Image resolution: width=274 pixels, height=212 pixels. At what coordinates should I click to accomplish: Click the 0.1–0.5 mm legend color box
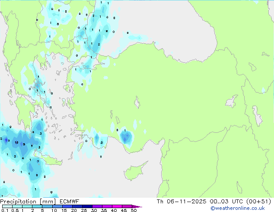tap(7, 206)
